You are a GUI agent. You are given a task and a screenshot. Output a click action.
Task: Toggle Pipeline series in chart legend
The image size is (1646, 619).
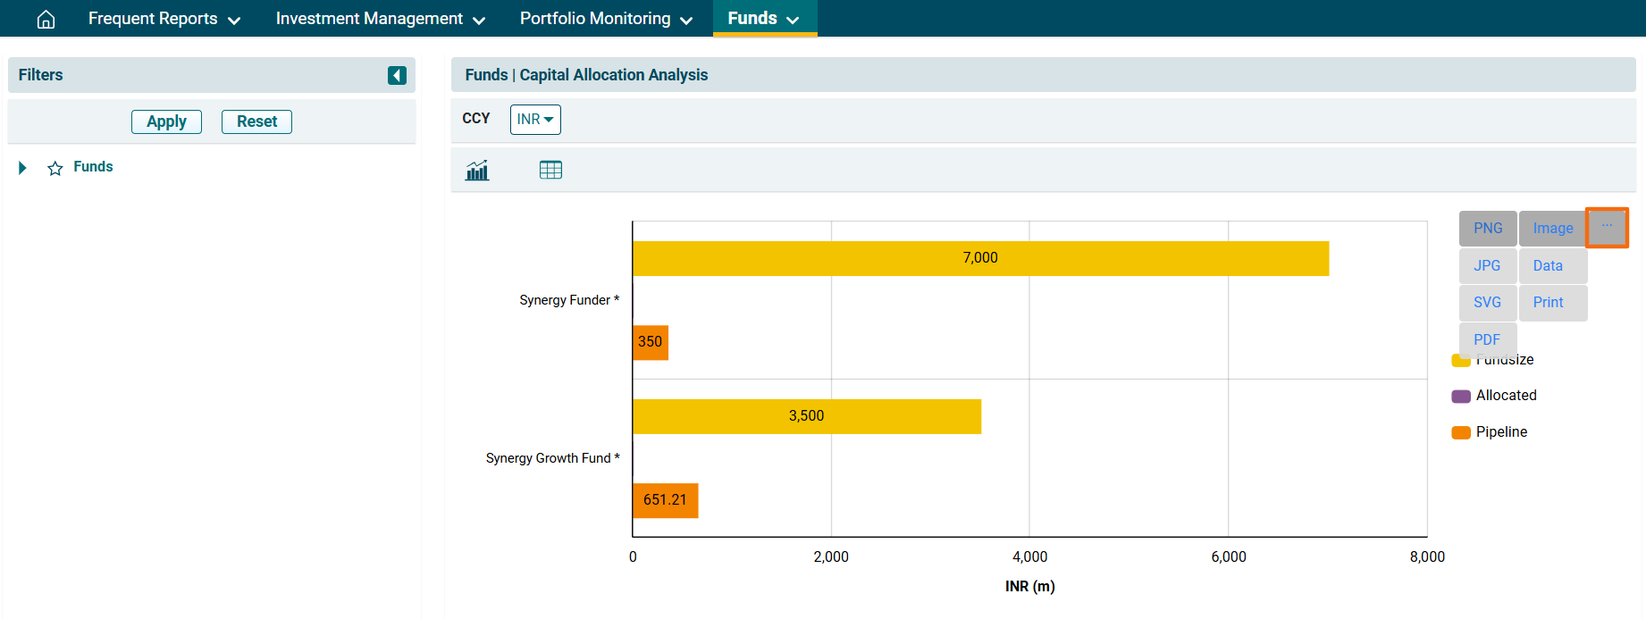click(x=1501, y=432)
